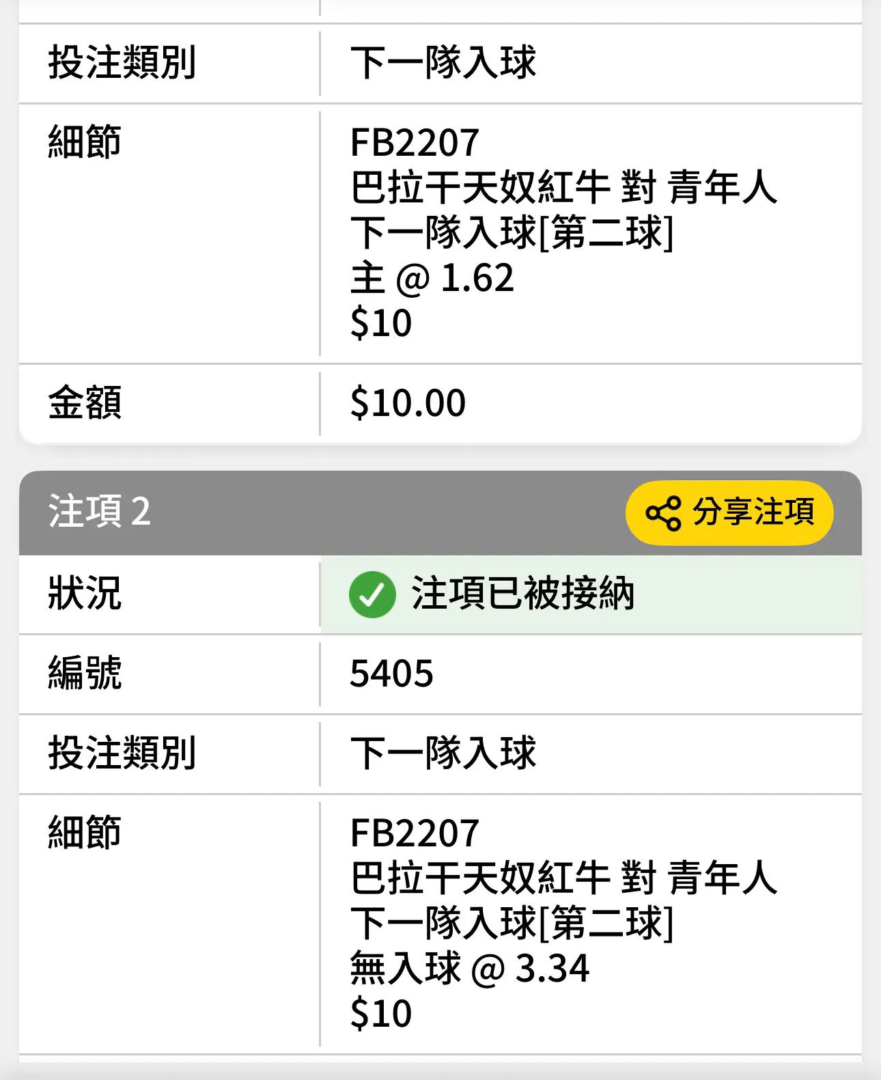Tap 投注類別 label under 注項 2
881x1080 pixels.
click(x=122, y=753)
